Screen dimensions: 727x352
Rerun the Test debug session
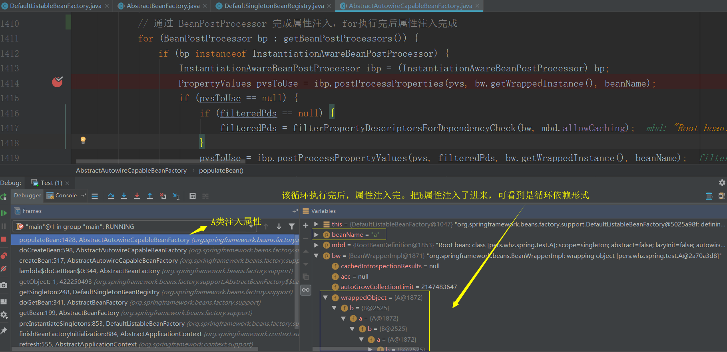pos(4,197)
